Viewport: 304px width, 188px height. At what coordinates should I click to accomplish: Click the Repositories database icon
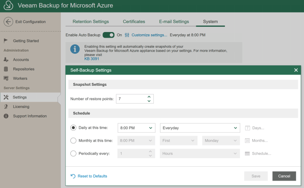tap(6, 69)
